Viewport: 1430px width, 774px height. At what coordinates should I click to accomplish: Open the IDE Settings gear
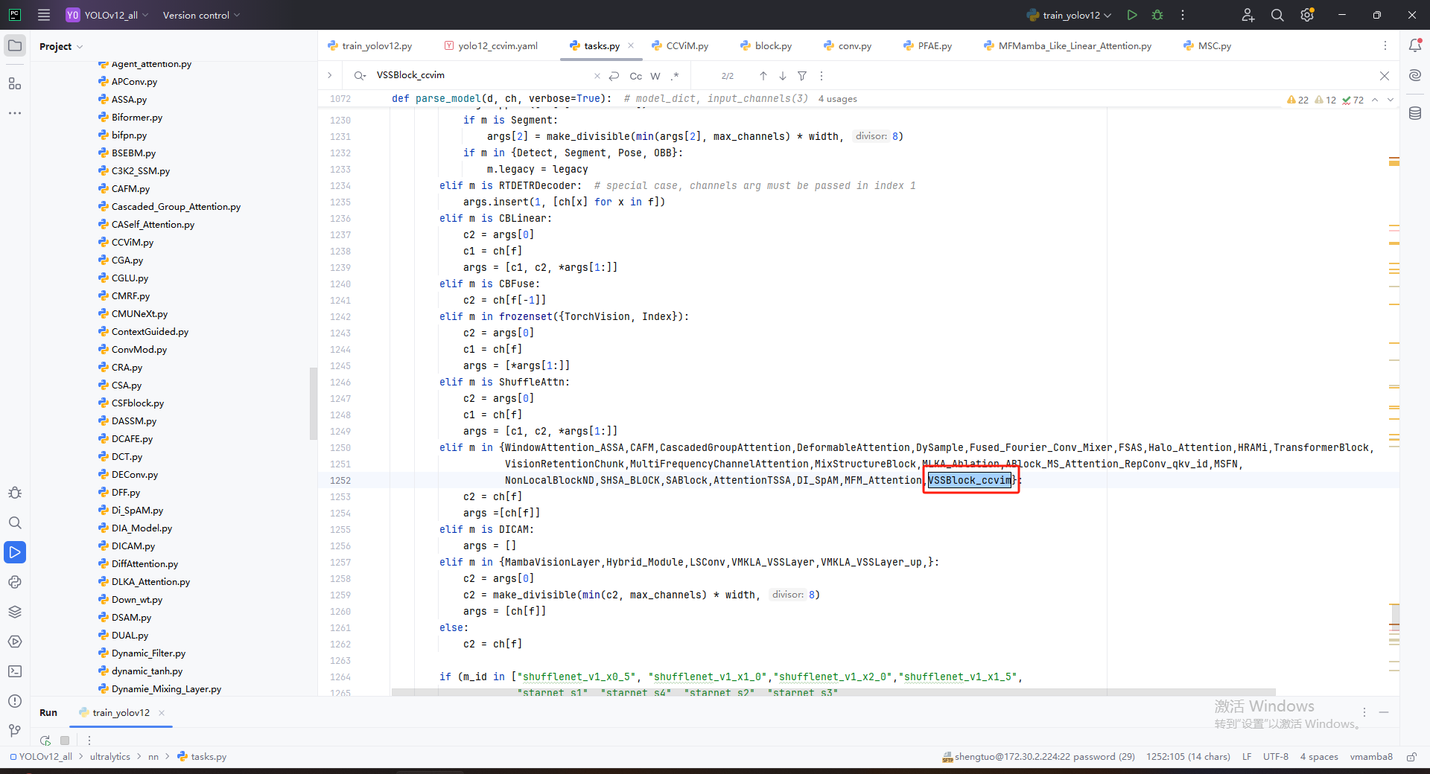click(x=1307, y=15)
